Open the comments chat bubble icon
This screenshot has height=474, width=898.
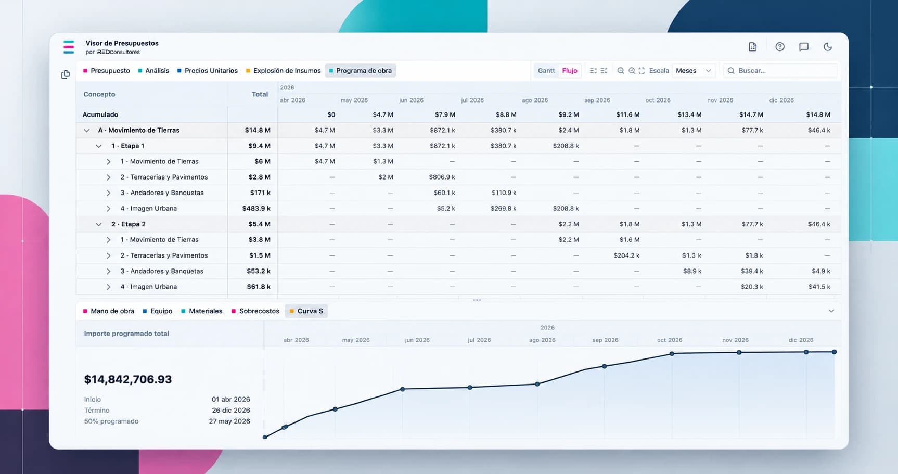click(803, 47)
